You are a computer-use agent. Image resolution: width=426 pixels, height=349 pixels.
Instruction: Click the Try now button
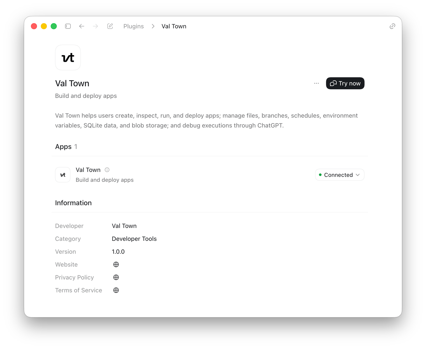(345, 83)
